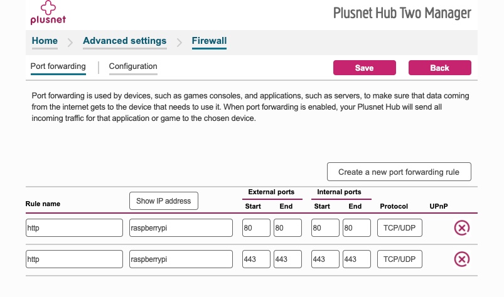504x297 pixels.
Task: Delete the port 443 forwarding rule
Action: pos(461,258)
